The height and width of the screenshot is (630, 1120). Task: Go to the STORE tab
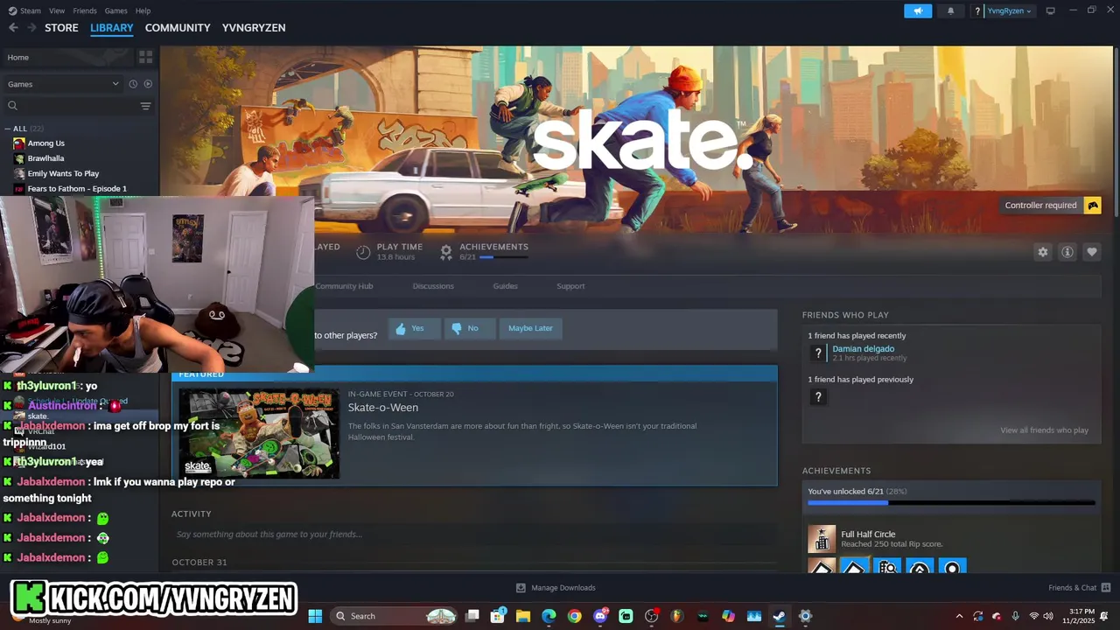tap(61, 28)
